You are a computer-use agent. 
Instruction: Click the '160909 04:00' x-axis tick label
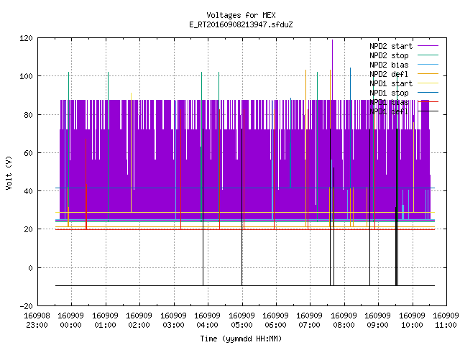208,320
